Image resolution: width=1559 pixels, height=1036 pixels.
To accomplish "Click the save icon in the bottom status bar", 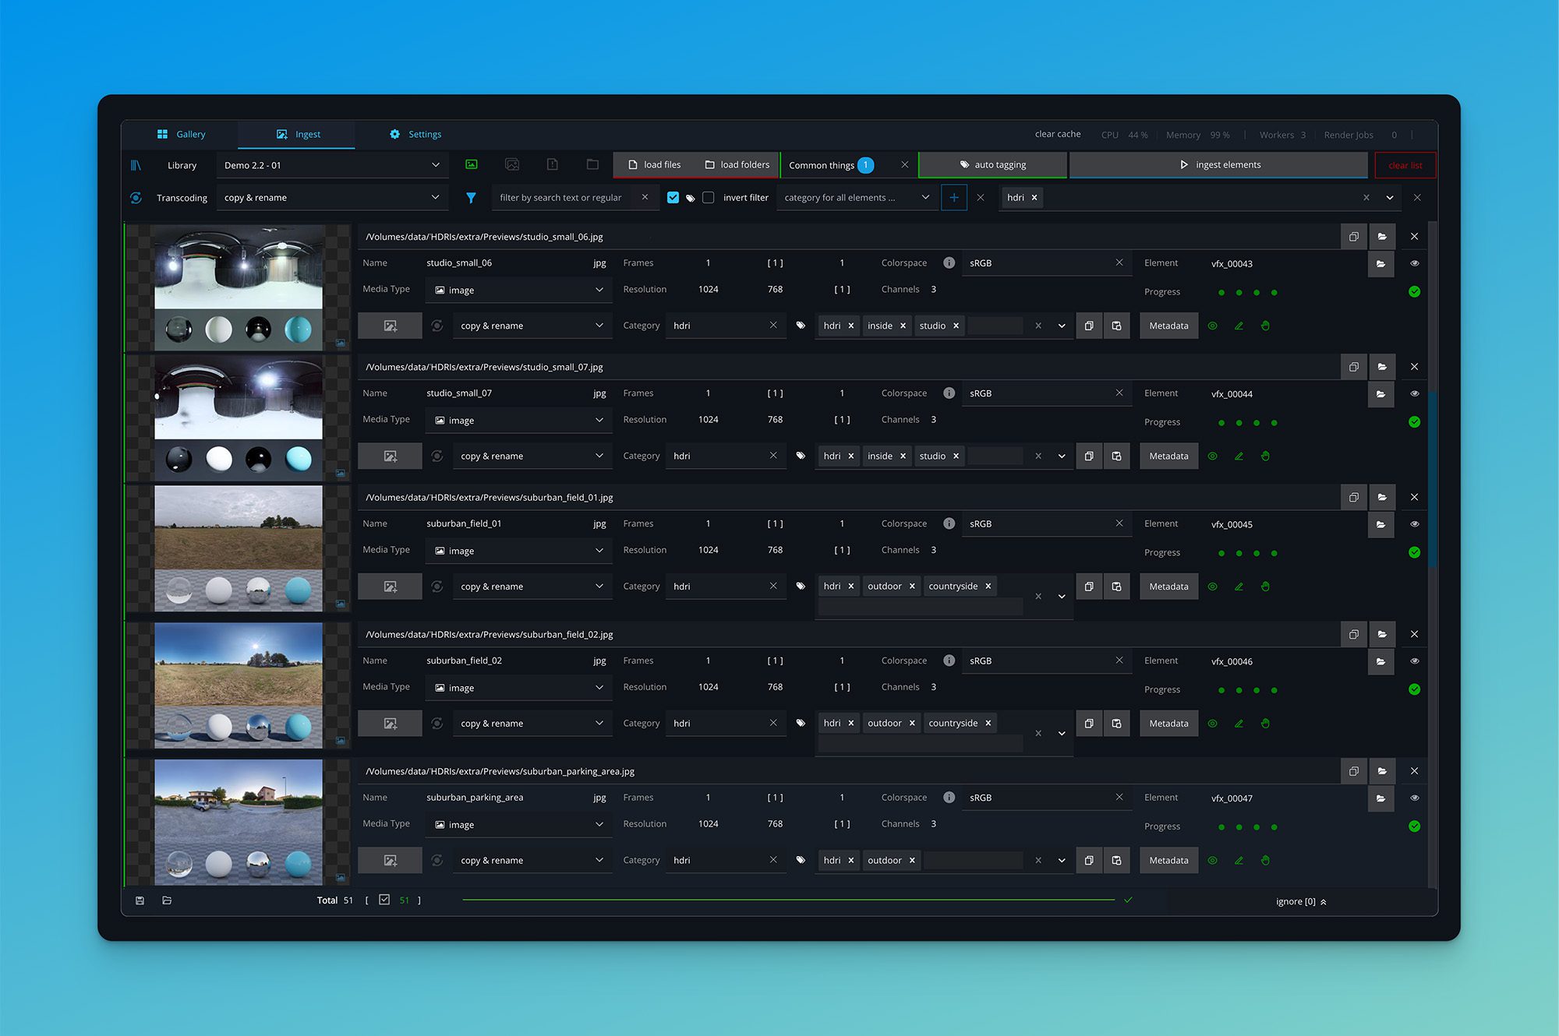I will (x=140, y=900).
